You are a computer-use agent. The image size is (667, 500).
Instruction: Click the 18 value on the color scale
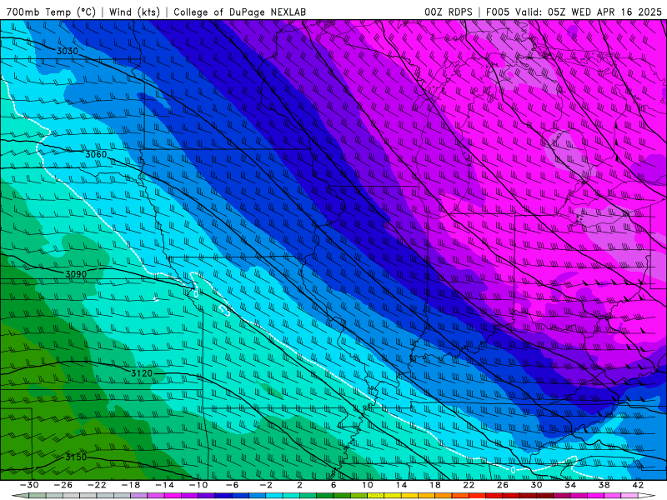point(434,485)
